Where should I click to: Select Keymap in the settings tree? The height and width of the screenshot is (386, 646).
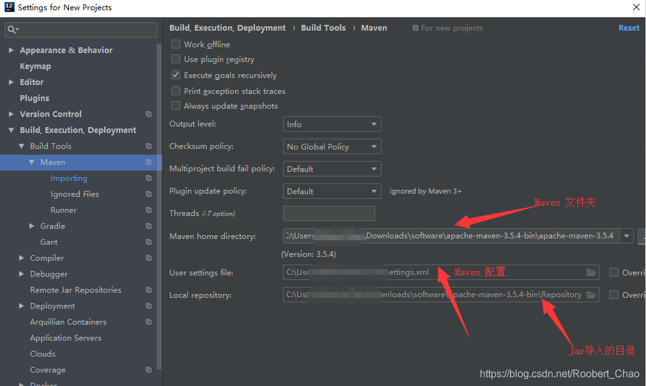click(x=35, y=66)
